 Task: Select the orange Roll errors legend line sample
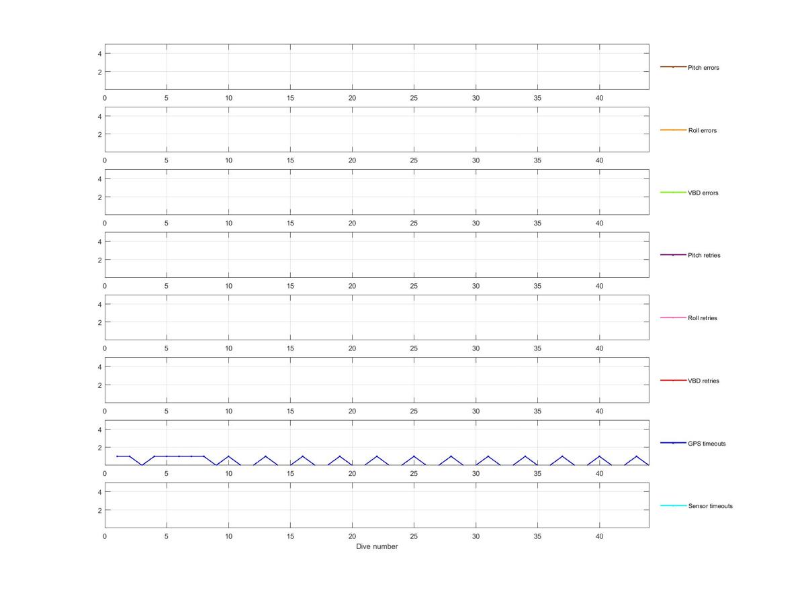tap(673, 130)
